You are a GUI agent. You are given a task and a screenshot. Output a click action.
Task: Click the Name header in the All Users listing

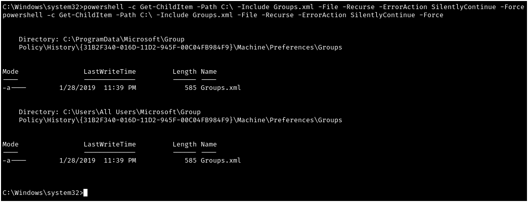[208, 144]
